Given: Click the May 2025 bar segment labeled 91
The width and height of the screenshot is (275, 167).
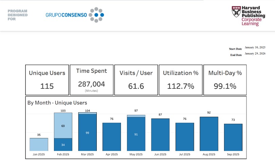Looking at the screenshot, I should pyautogui.click(x=136, y=134).
